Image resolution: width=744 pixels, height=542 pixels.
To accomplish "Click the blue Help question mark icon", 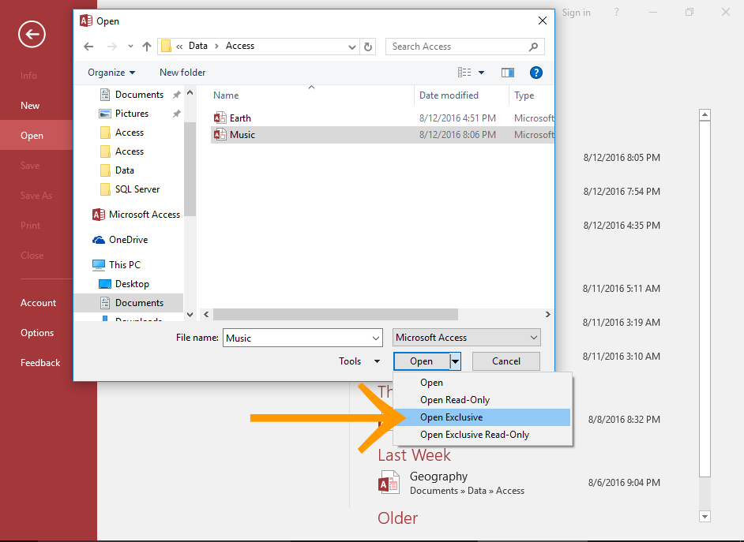I will (536, 73).
